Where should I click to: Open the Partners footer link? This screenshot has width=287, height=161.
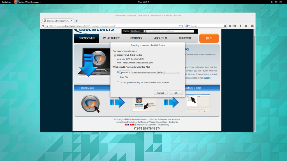point(144,122)
